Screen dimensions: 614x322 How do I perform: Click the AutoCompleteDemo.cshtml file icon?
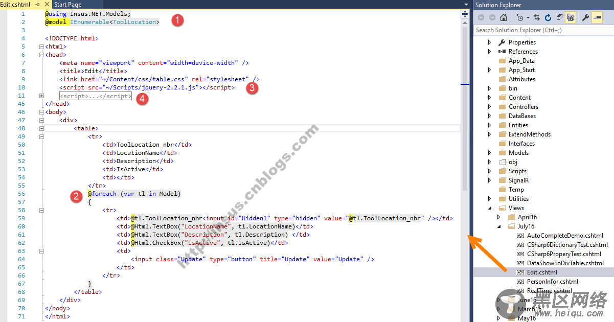520,236
